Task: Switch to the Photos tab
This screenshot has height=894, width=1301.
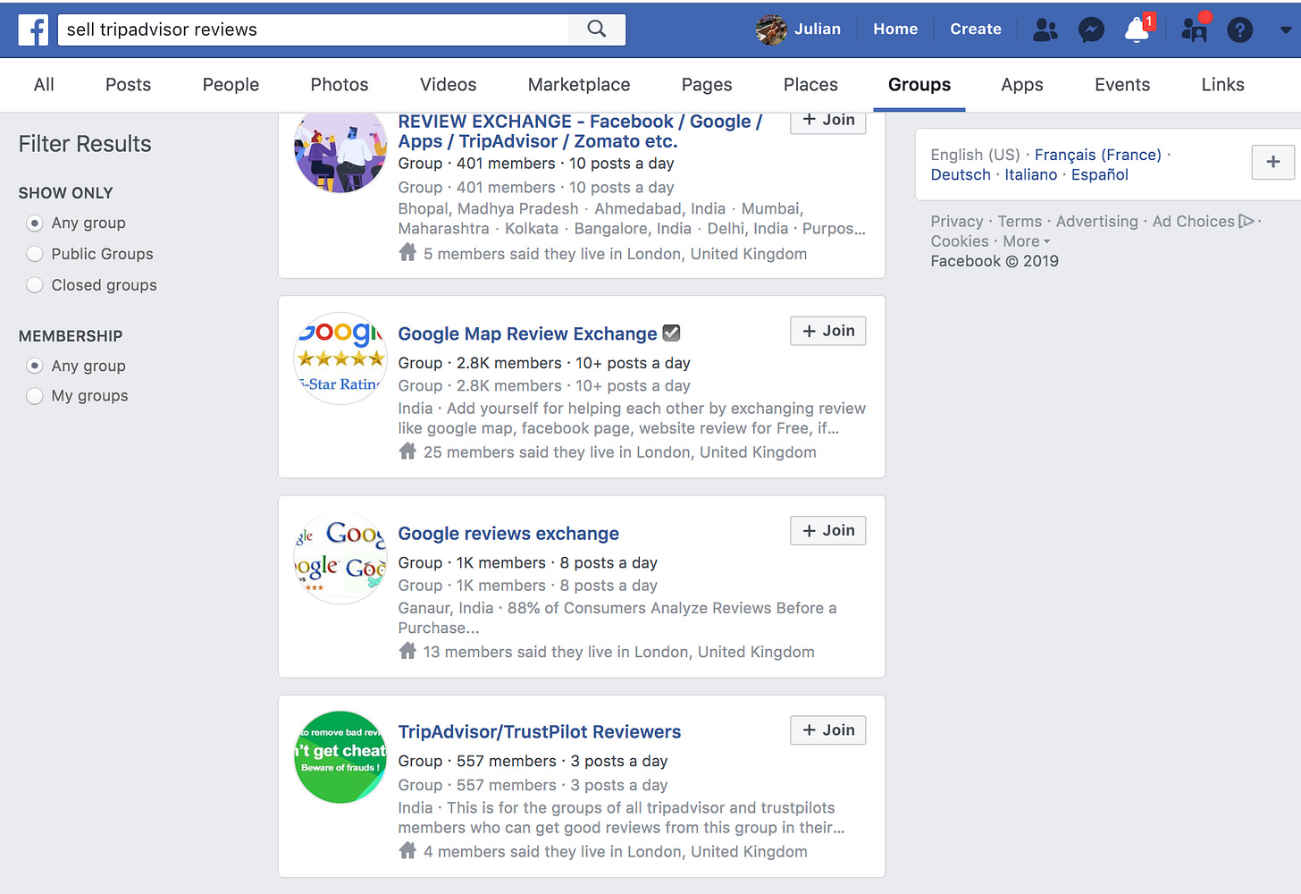Action: click(x=340, y=85)
